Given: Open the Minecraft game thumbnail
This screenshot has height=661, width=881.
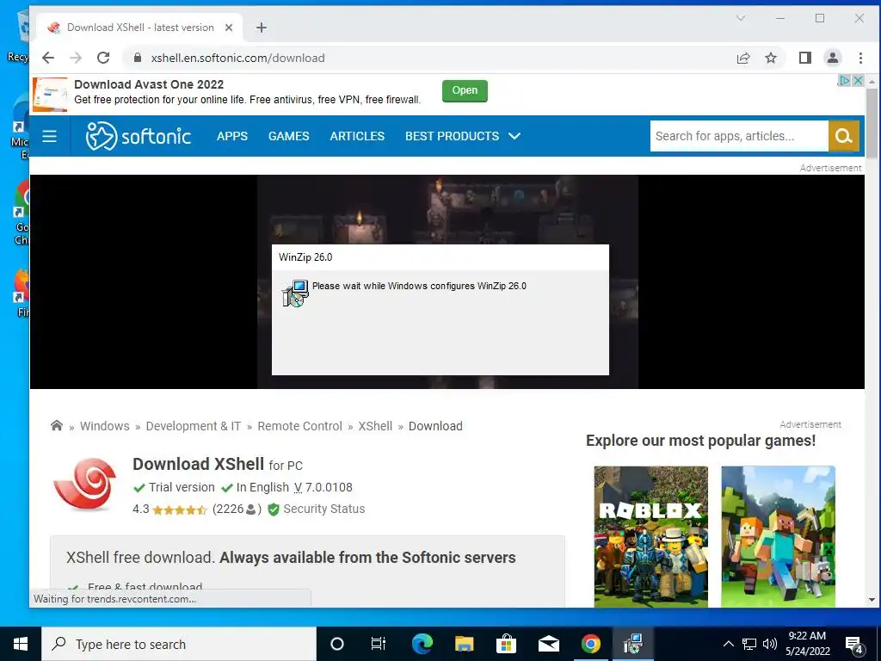Looking at the screenshot, I should [x=778, y=536].
